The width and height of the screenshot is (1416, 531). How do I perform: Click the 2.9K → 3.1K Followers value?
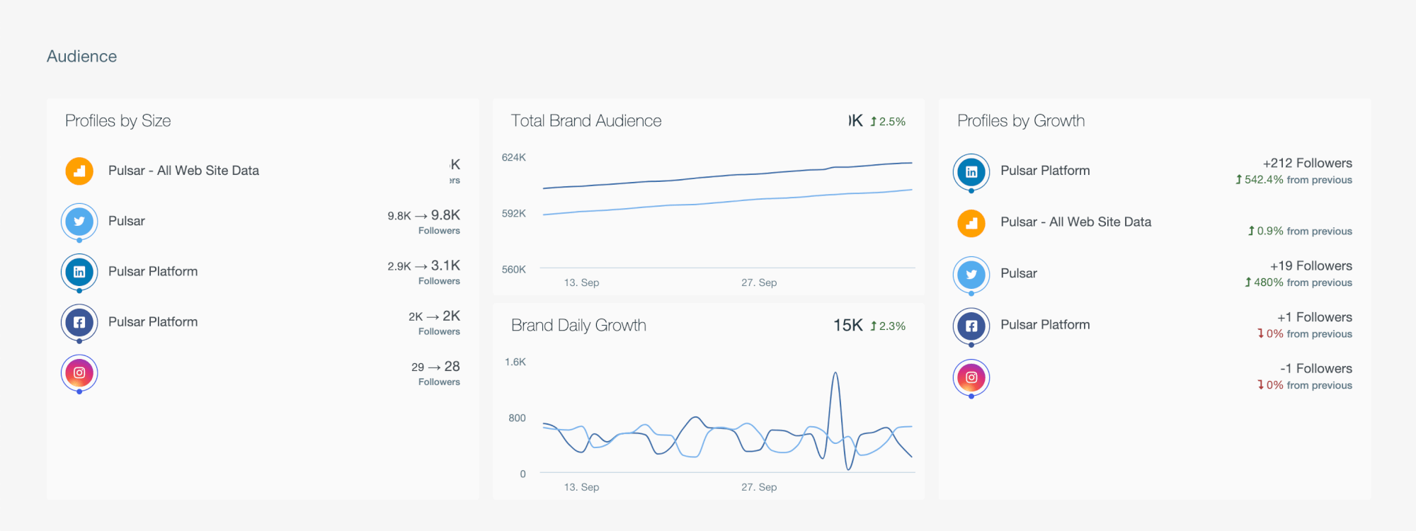[424, 266]
